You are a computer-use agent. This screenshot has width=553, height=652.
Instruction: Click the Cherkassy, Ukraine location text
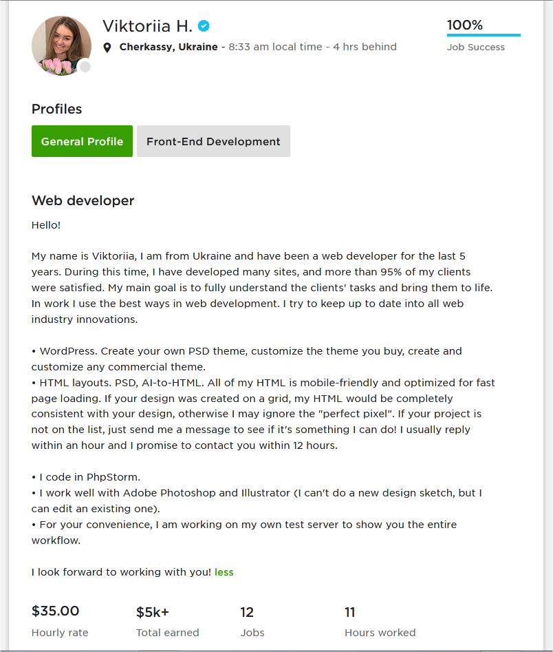click(x=169, y=47)
